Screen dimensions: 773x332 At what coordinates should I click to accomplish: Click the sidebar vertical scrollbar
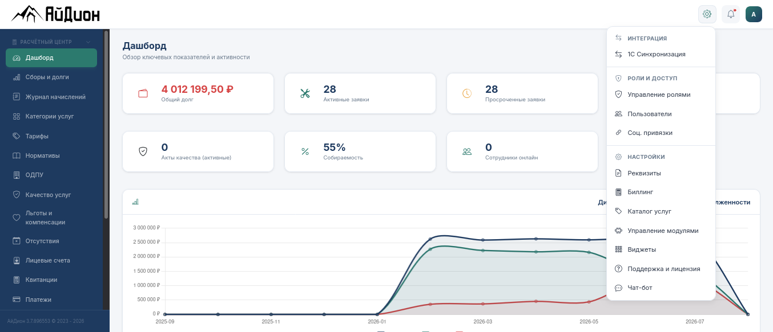click(106, 125)
